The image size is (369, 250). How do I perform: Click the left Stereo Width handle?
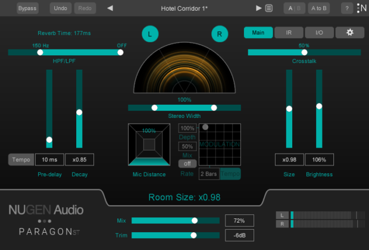point(154,108)
